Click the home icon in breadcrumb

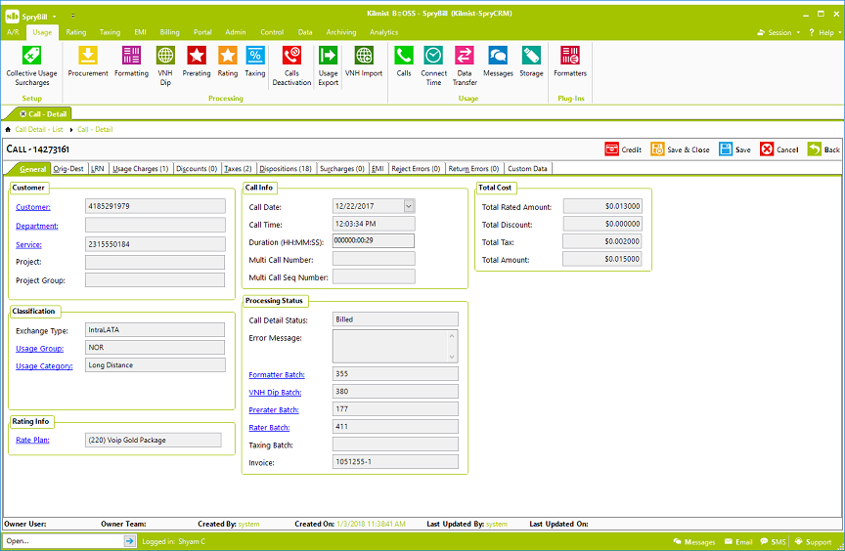tap(8, 129)
